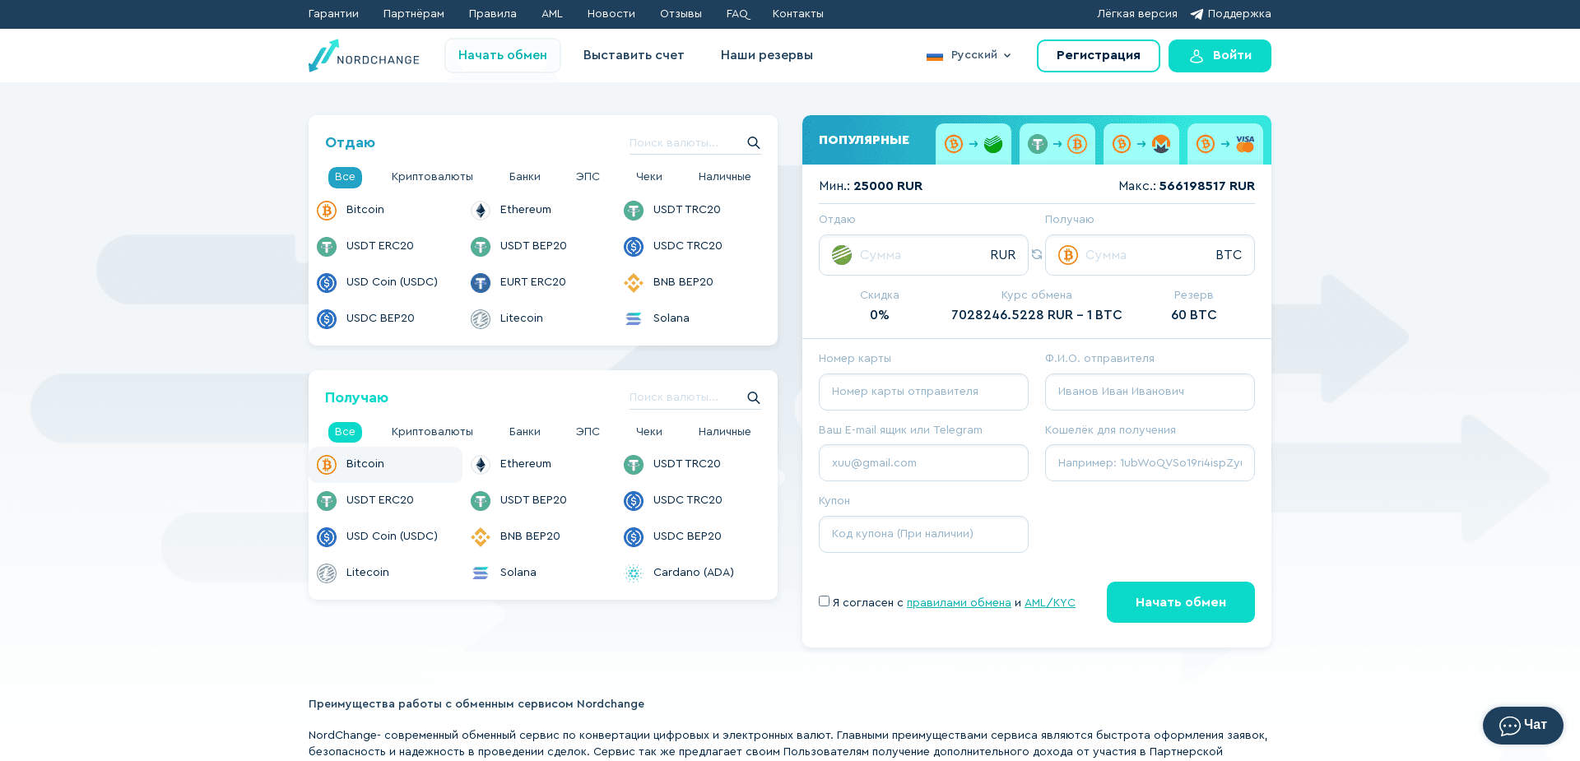Open the Наши резервы page

click(766, 55)
